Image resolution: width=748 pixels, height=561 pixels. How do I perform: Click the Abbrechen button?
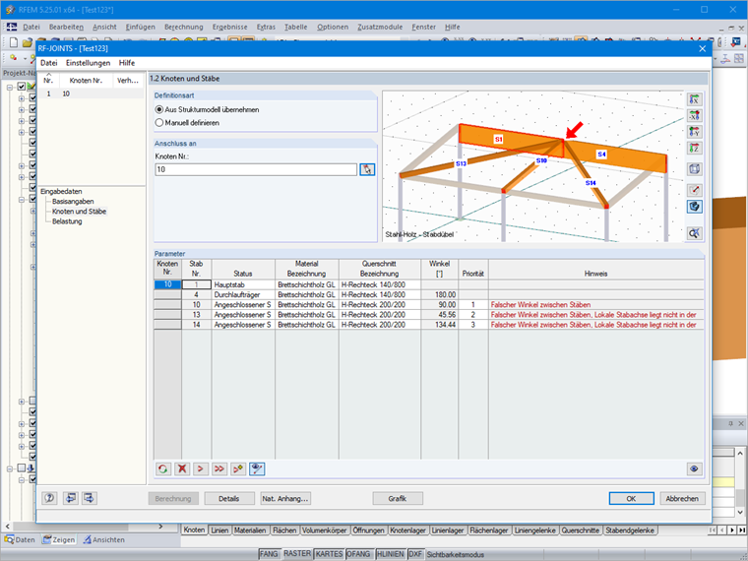click(x=682, y=499)
